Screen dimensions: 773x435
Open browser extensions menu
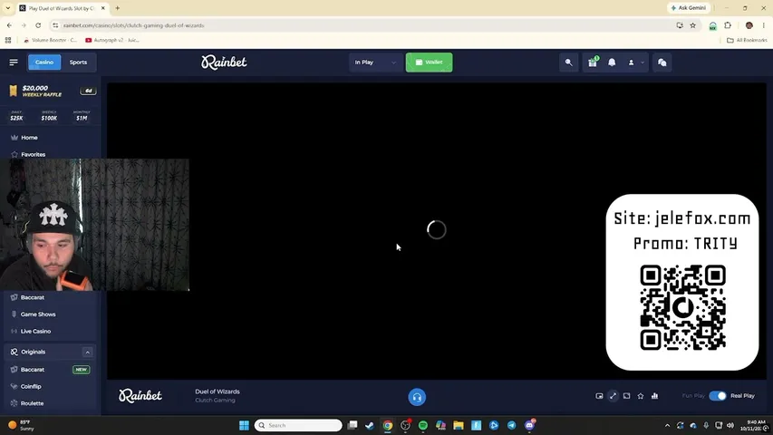pos(728,25)
